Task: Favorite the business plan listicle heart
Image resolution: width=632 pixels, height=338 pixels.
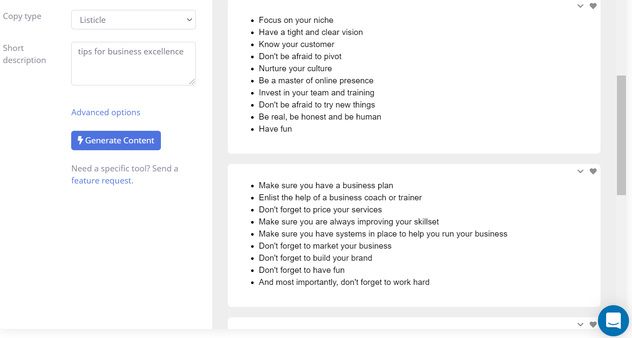Action: 593,171
